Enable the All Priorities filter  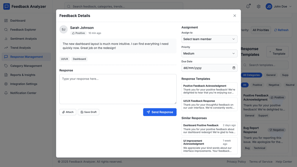tap(261, 30)
